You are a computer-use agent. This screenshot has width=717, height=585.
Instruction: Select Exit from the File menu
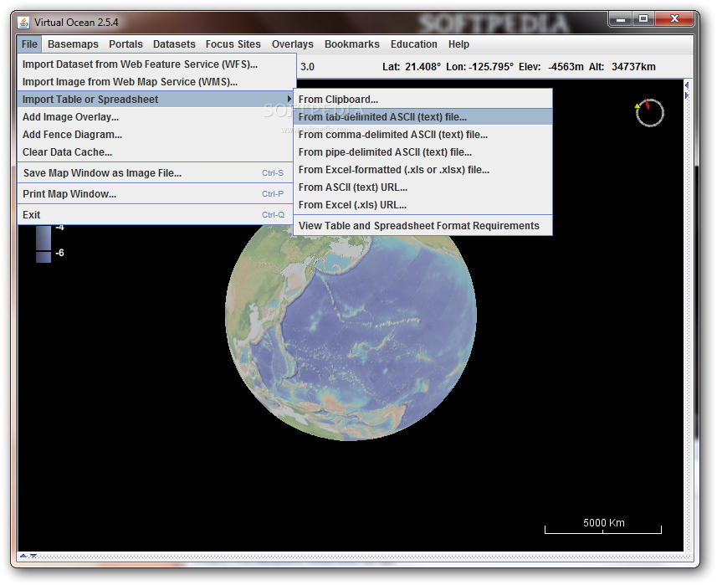coord(156,214)
